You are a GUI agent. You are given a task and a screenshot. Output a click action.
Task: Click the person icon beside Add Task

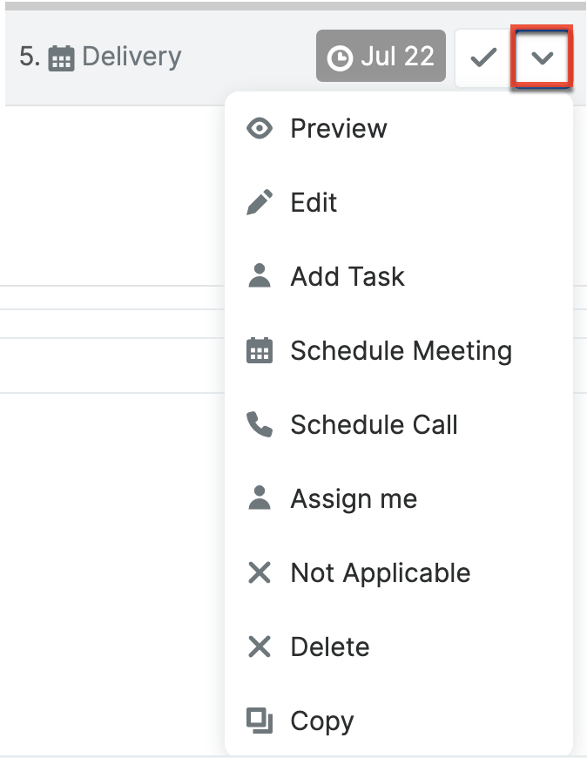pos(260,276)
